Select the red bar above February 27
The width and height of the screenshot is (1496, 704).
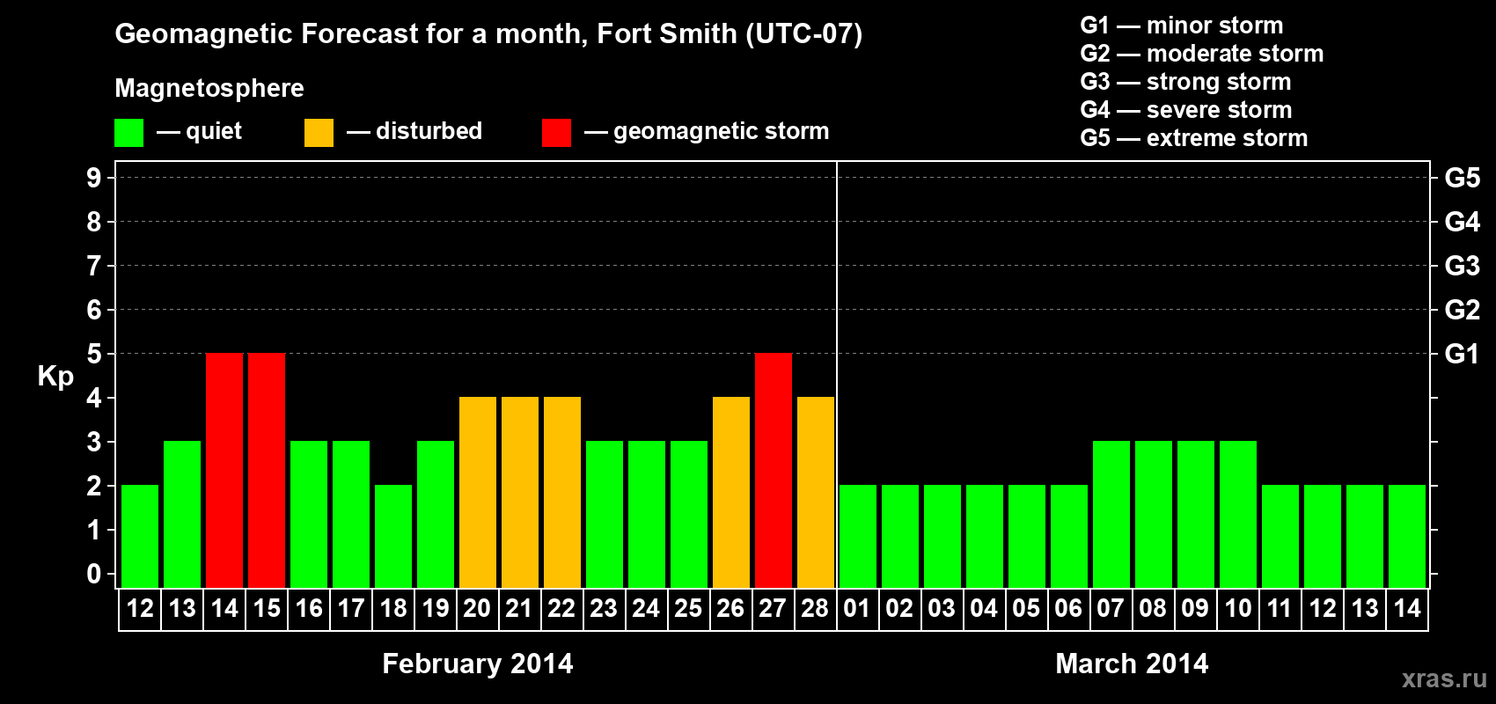(x=774, y=470)
